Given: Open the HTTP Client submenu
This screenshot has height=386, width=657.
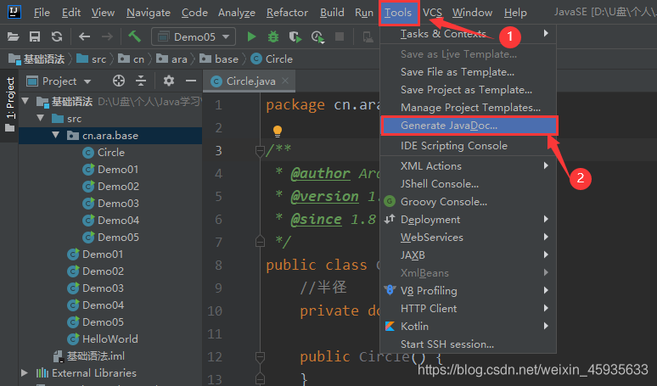Looking at the screenshot, I should tap(468, 309).
